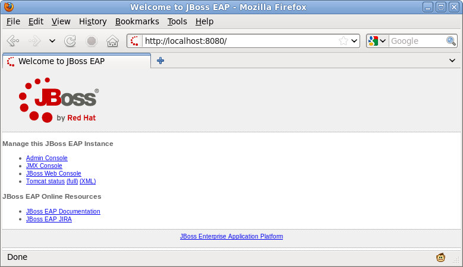The width and height of the screenshot is (463, 267).
Task: Open the address bar URL history dropdown
Action: [x=354, y=41]
